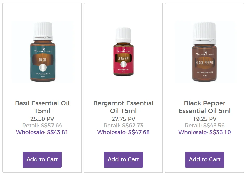Open the Black Pepper bottle product image
This screenshot has height=174, width=246.
click(x=205, y=52)
